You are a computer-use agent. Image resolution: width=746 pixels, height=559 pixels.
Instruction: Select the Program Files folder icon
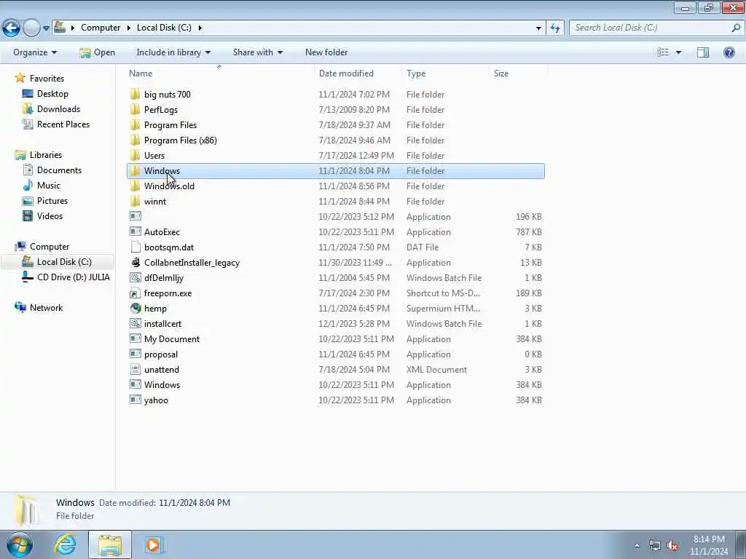[x=135, y=124]
